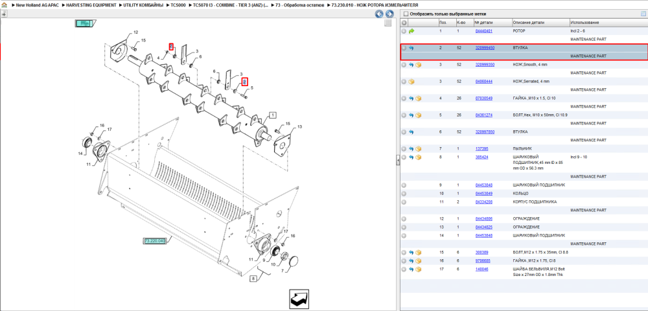Click the box icon in the БОЛТ Hex M10 row

coord(418,115)
